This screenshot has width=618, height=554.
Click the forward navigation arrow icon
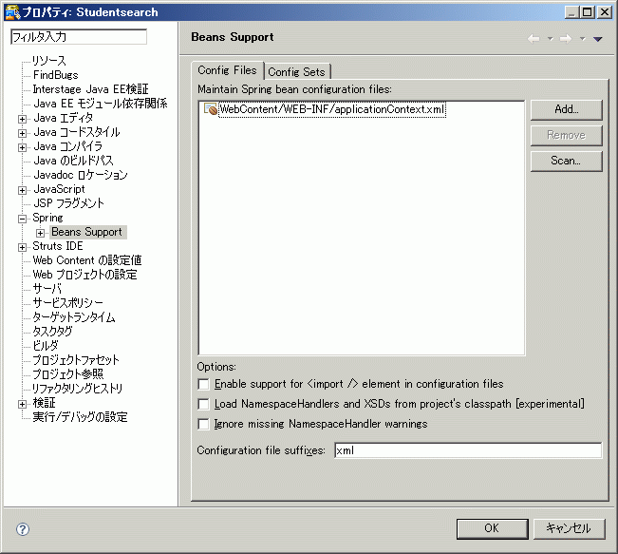[x=566, y=39]
